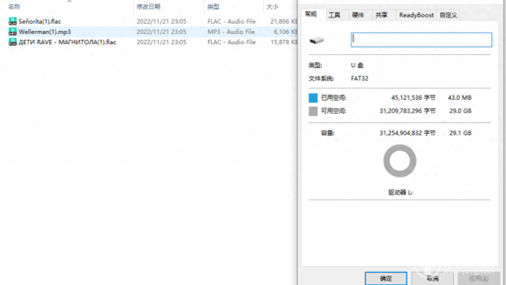Viewport: 506px width, 285px height.
Task: Open the 自定义 tab
Action: pos(448,15)
